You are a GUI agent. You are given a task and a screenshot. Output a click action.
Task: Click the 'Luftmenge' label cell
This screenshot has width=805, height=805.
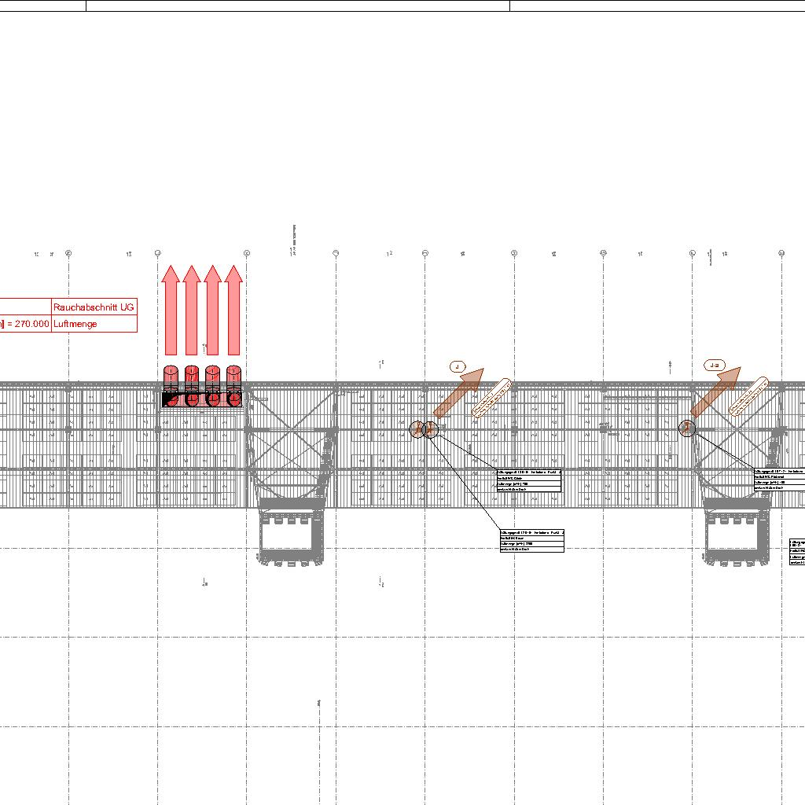click(x=94, y=324)
